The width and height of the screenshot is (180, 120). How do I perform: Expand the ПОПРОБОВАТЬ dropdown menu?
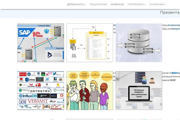point(136,4)
